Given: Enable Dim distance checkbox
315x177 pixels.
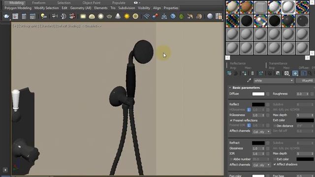Looking at the screenshot, I should pyautogui.click(x=275, y=126).
